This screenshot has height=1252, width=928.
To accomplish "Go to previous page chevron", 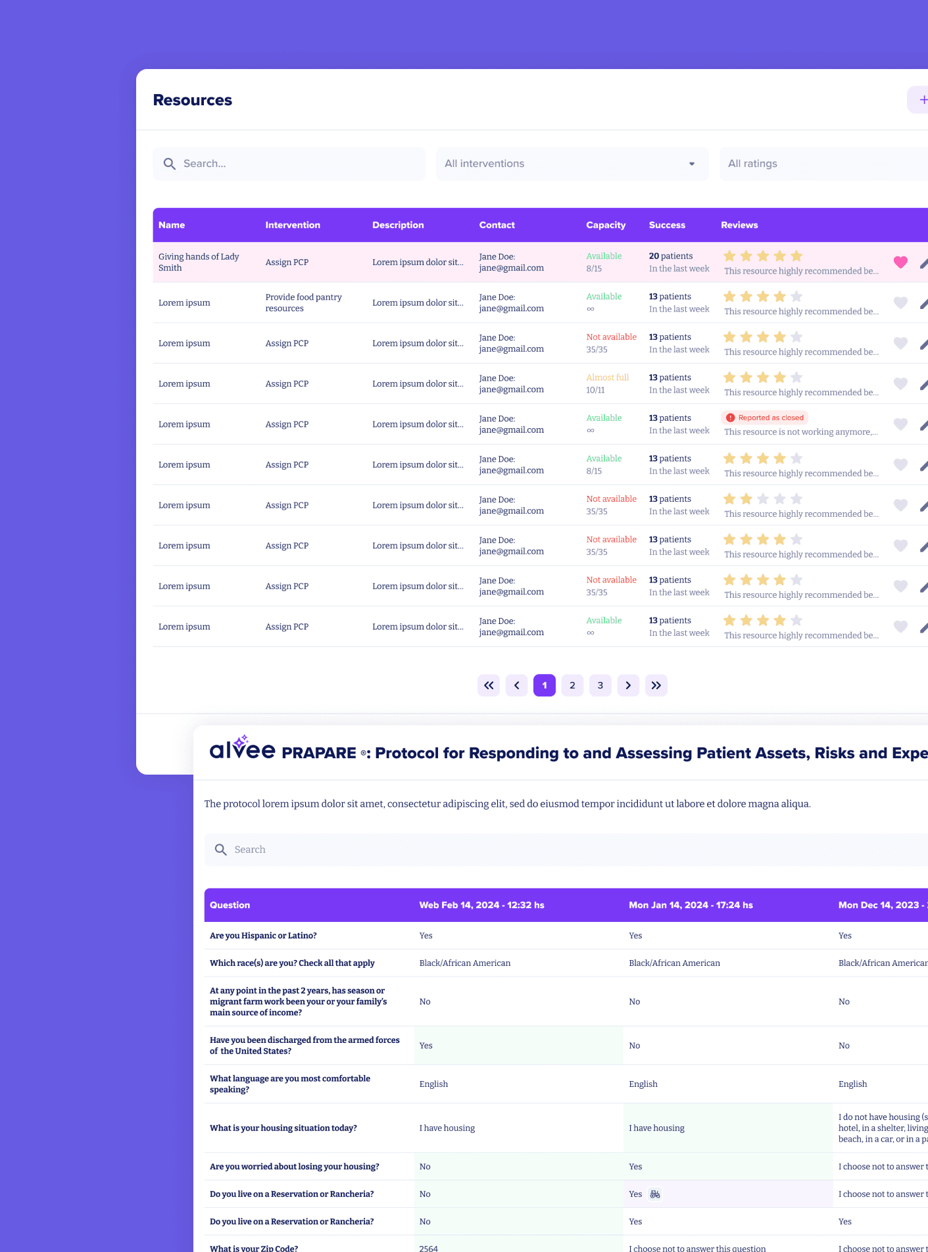I will [x=516, y=685].
